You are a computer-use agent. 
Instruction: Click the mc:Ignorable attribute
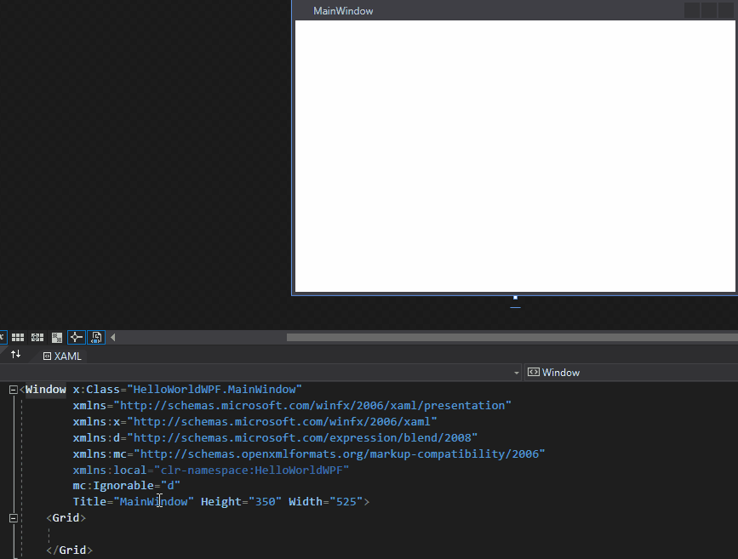click(114, 486)
